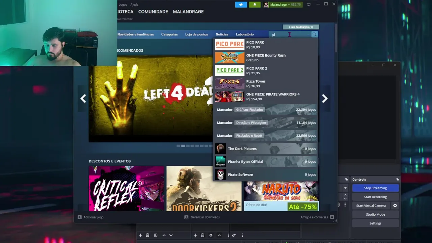Go to previous carousel slide arrow
This screenshot has width=432, height=243.
[83, 98]
